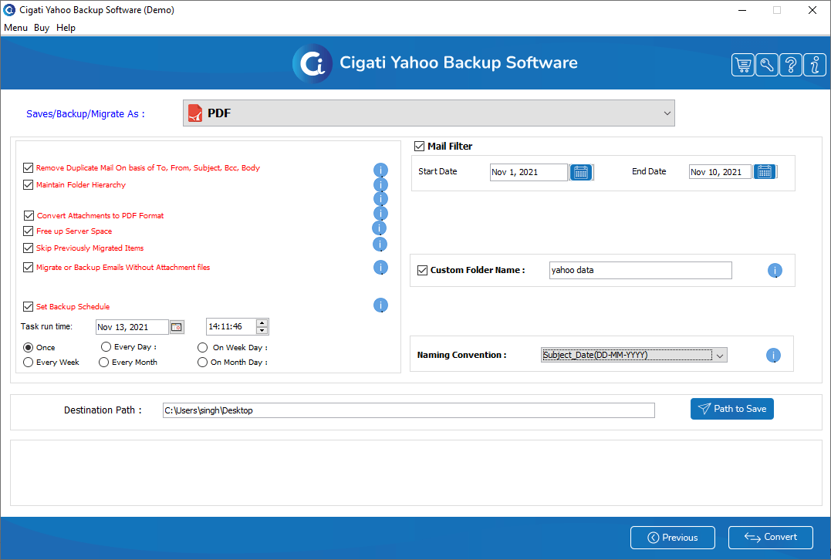Screen dimensions: 831x560
Task: Click the "Destination Path :" label
Action: click(x=103, y=410)
